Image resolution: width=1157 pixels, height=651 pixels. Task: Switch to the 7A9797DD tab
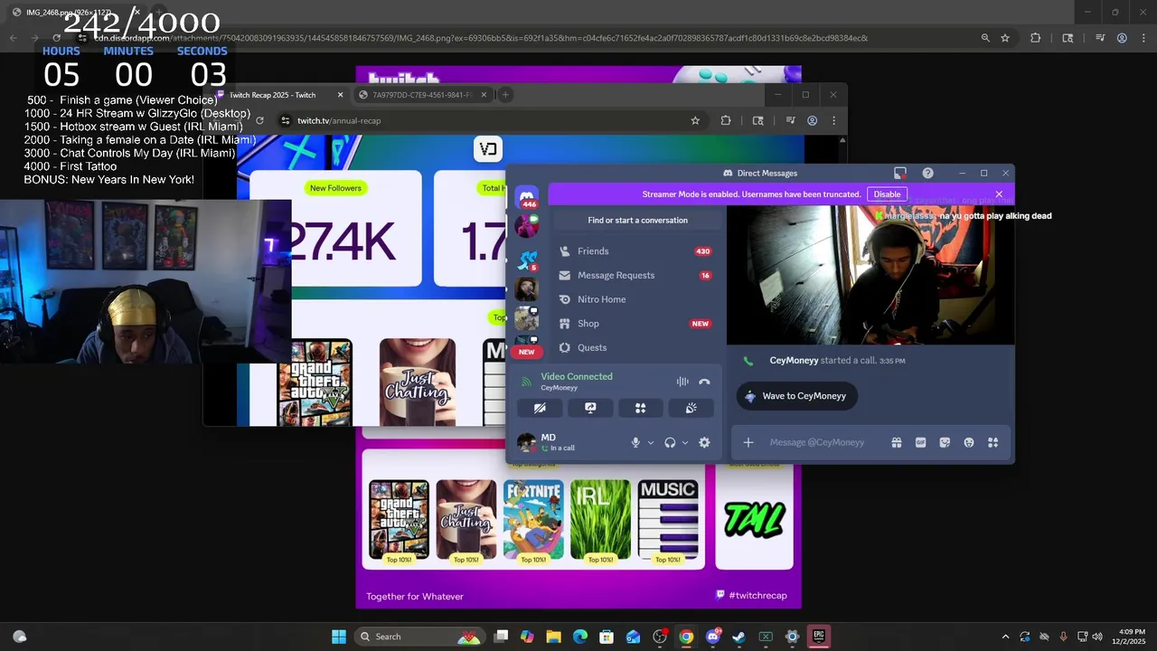[421, 95]
